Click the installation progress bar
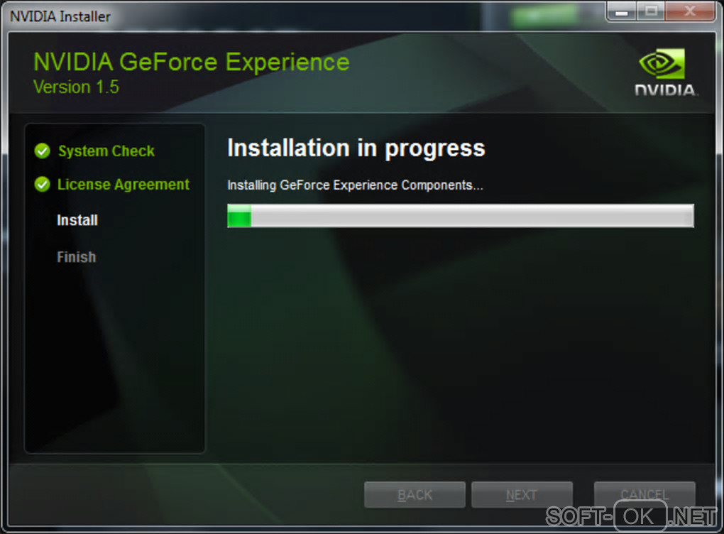 pyautogui.click(x=461, y=216)
